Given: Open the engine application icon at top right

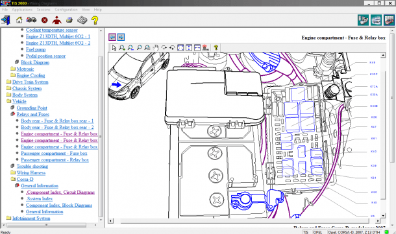Looking at the screenshot, I should tap(376, 20).
